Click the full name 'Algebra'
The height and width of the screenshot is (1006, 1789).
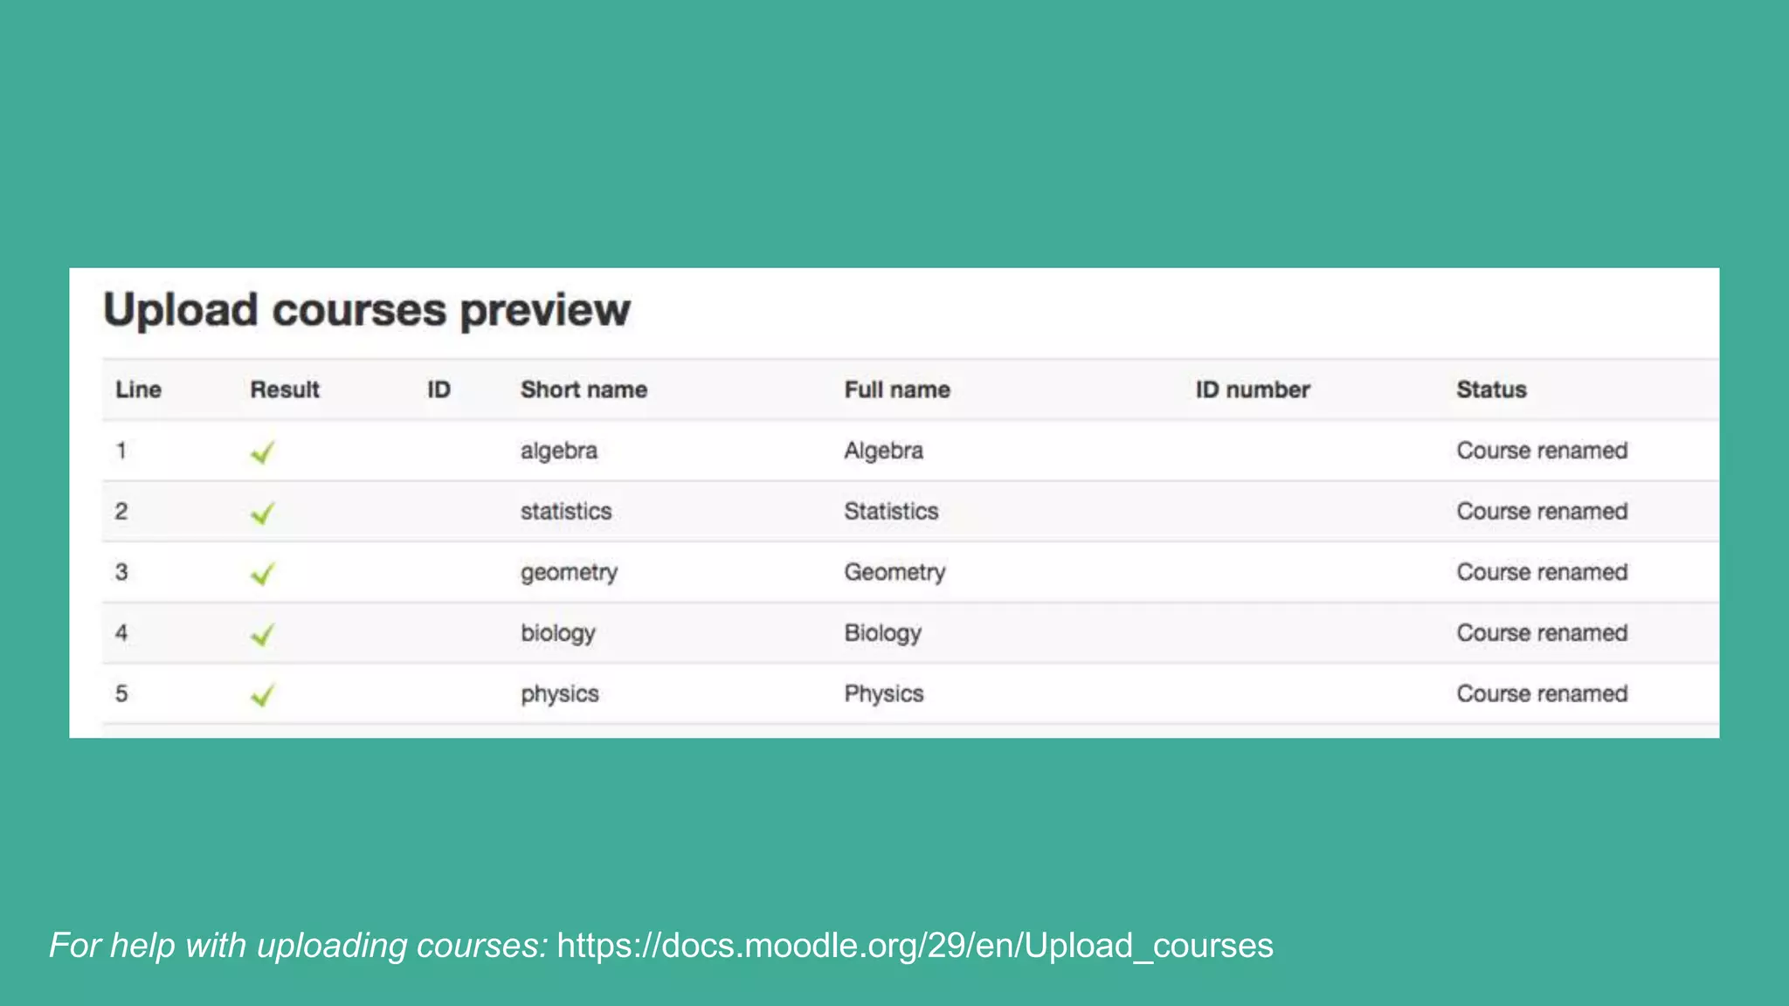(883, 451)
